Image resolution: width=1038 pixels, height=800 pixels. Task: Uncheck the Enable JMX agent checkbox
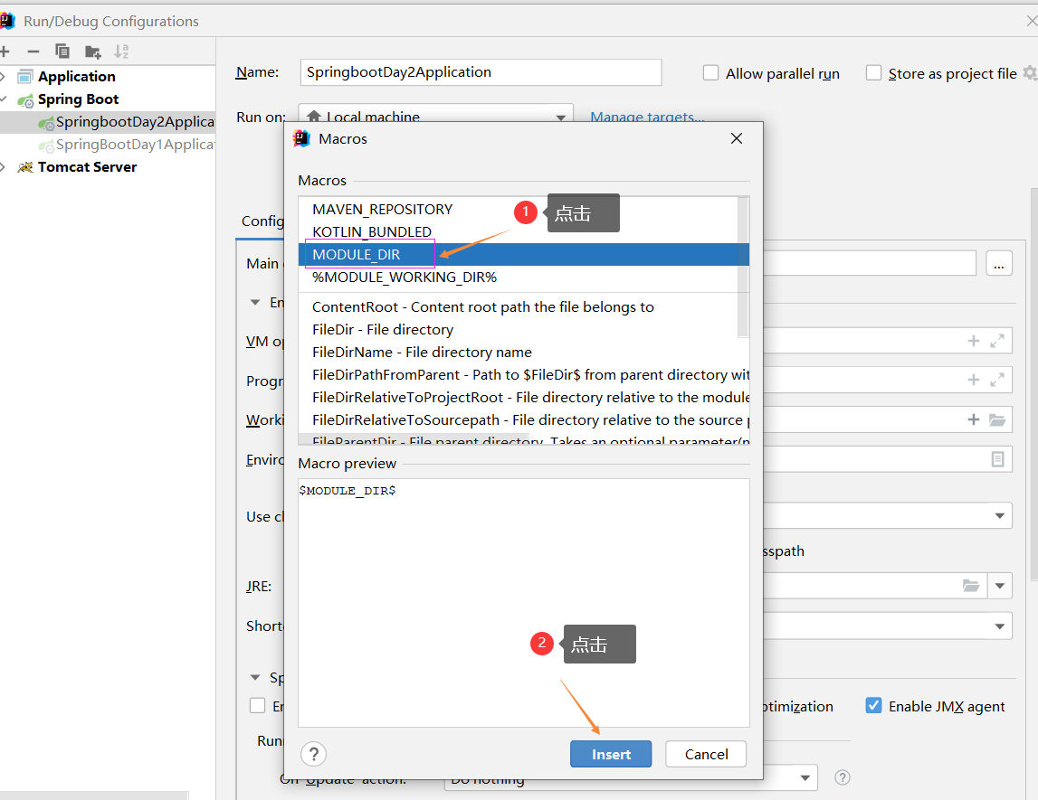pos(873,705)
